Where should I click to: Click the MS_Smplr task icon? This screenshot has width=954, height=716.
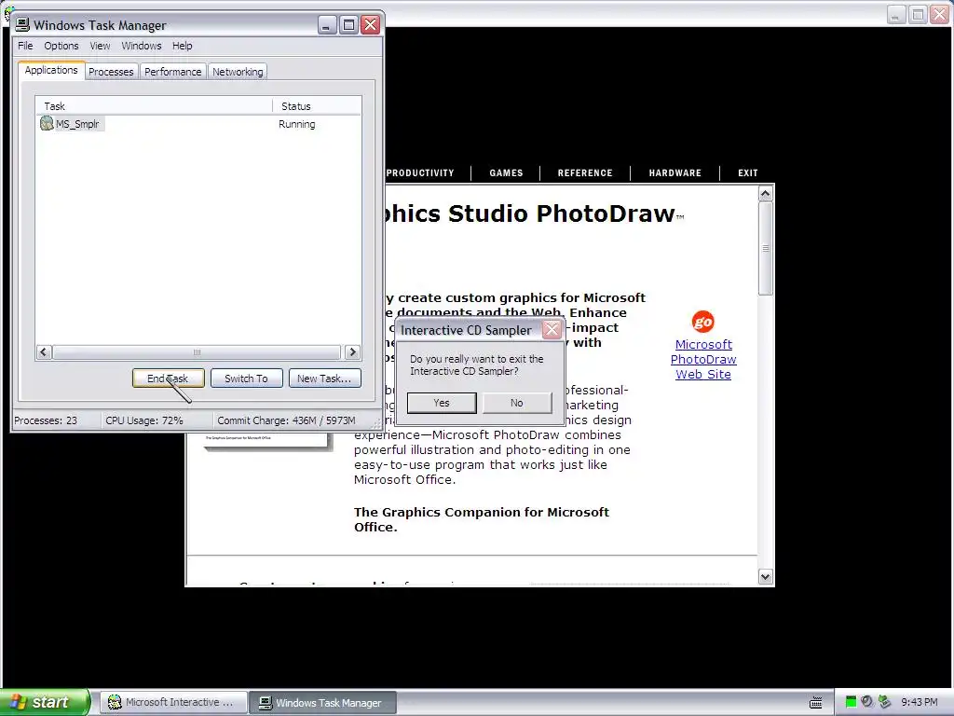(x=47, y=124)
